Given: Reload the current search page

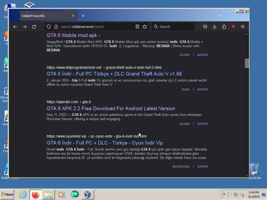Looking at the screenshot, I should (34, 27).
